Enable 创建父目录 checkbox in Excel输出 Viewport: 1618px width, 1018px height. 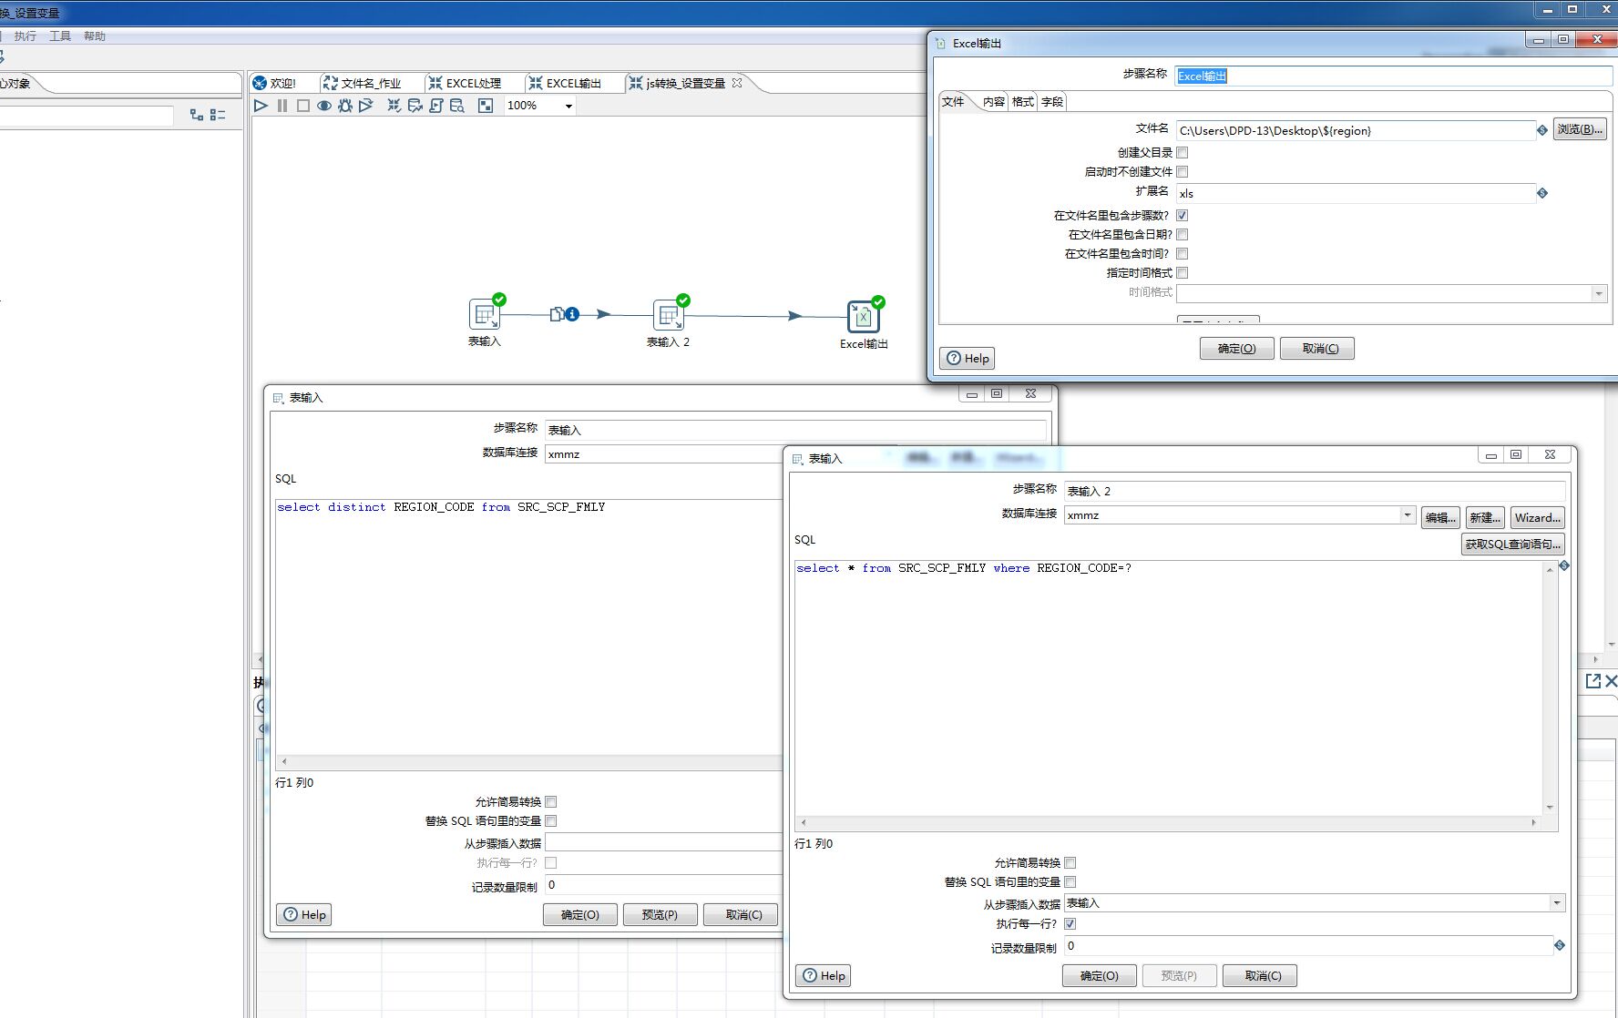coord(1183,153)
